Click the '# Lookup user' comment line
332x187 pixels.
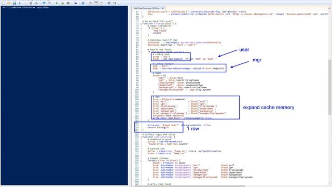161,54
